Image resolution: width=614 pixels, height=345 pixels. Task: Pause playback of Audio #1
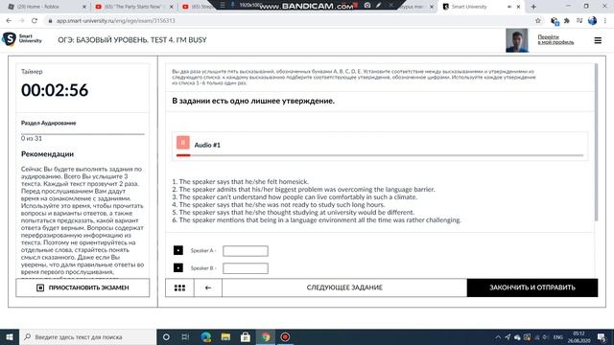183,143
